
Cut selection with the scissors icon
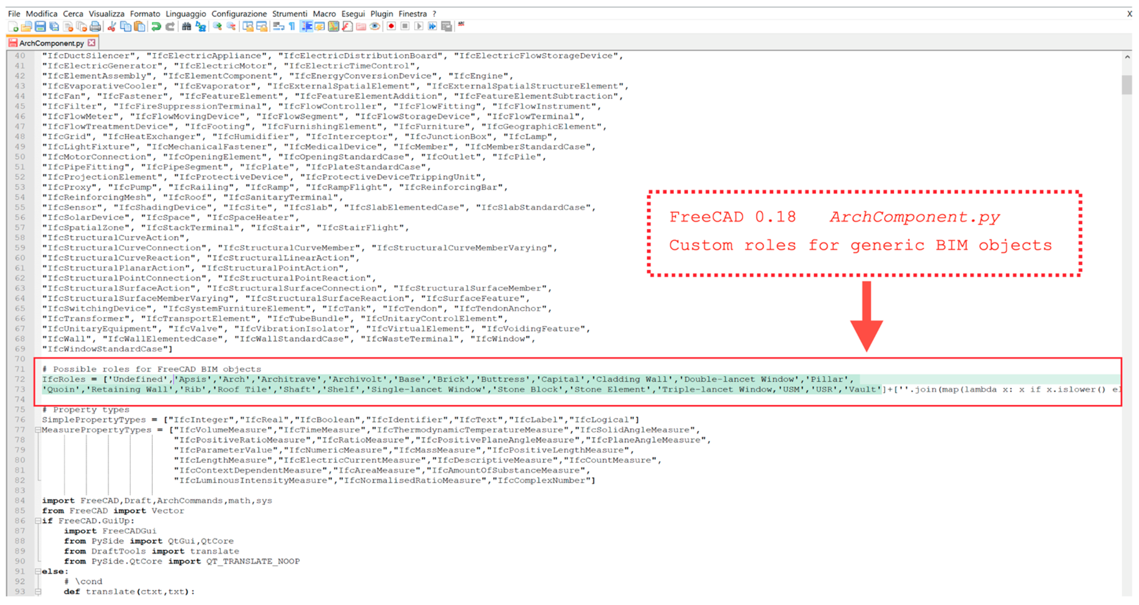112,26
